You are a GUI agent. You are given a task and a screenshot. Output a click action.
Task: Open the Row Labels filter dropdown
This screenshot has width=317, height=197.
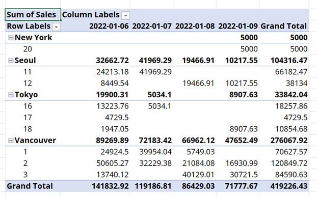click(x=56, y=27)
